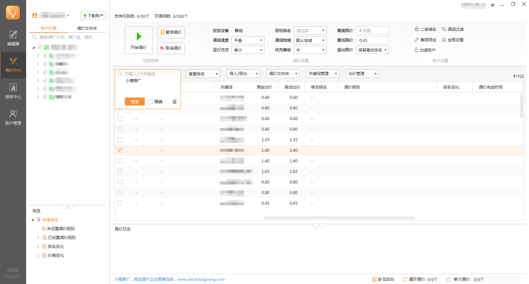Click the 单次调价 status icon
Viewport: 529px width, 284px height.
(x=448, y=279)
